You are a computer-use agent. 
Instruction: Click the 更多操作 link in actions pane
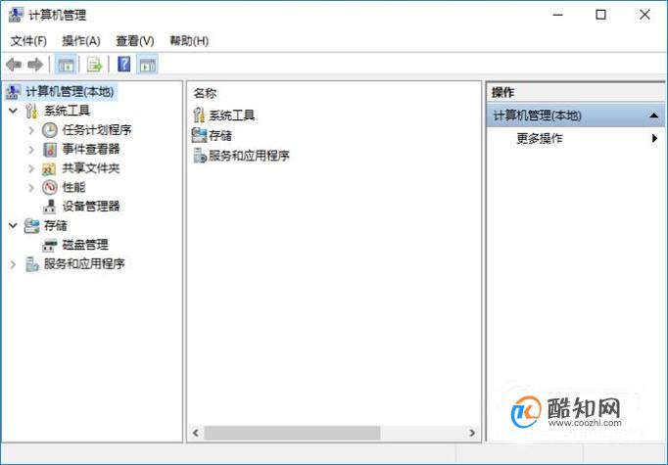coord(540,138)
